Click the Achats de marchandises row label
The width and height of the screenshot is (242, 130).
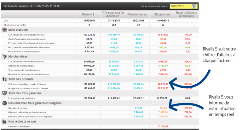[21, 66]
